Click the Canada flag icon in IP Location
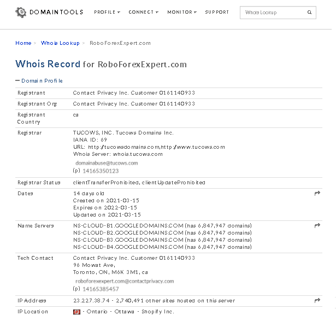This screenshot has height=315, width=336. click(76, 312)
